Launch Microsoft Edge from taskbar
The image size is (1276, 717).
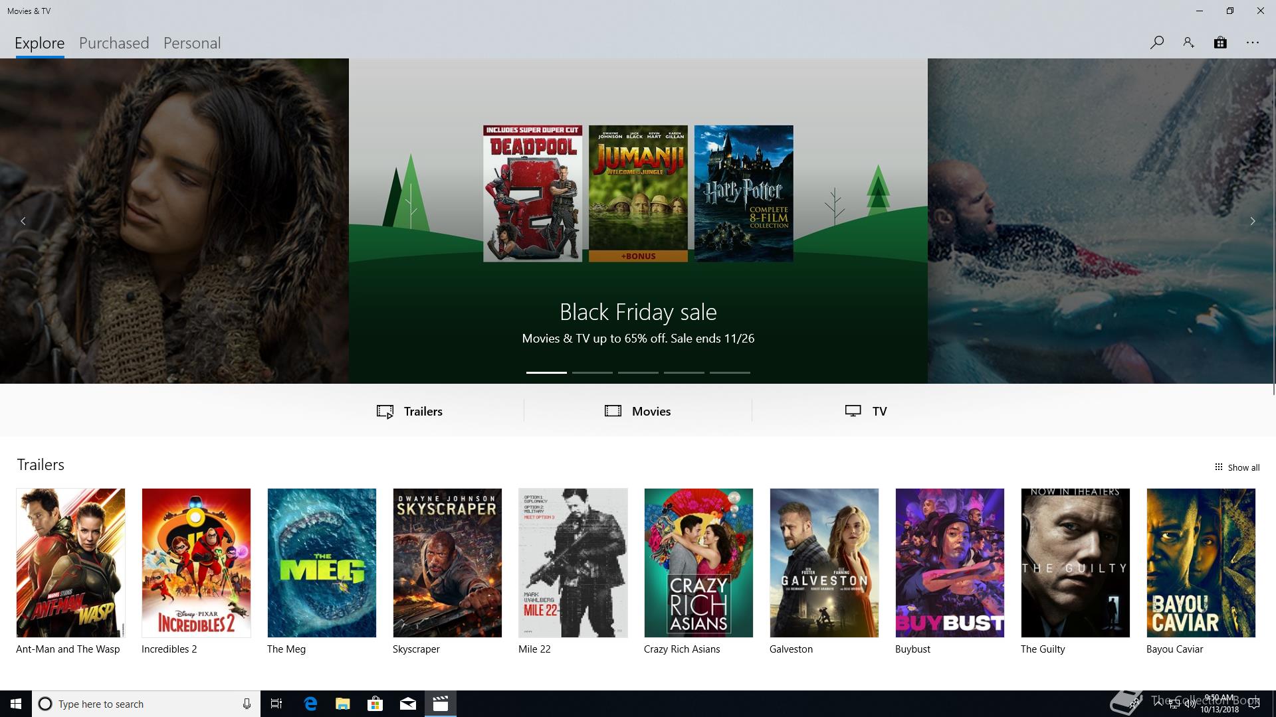coord(310,704)
